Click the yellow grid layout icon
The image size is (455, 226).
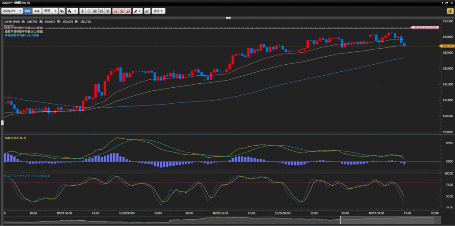[x=450, y=11]
